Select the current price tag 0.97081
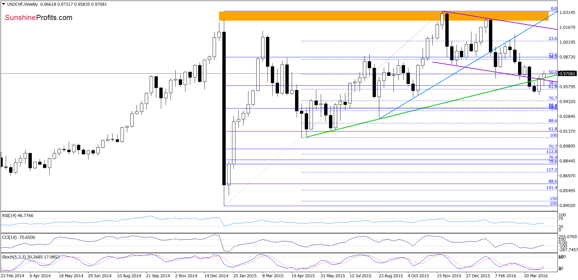The image size is (578, 280). pyautogui.click(x=567, y=74)
